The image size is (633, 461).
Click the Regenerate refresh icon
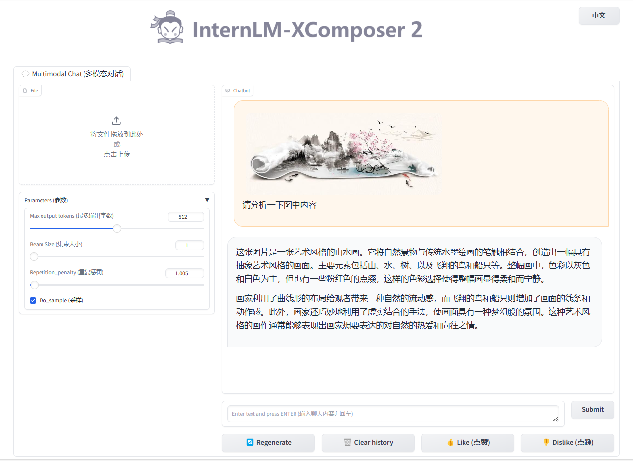click(x=250, y=442)
